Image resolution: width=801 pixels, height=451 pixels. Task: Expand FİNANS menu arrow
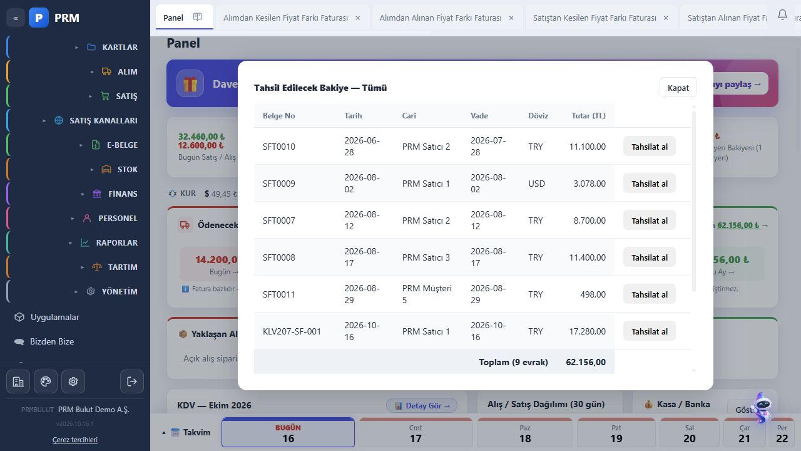(x=83, y=194)
